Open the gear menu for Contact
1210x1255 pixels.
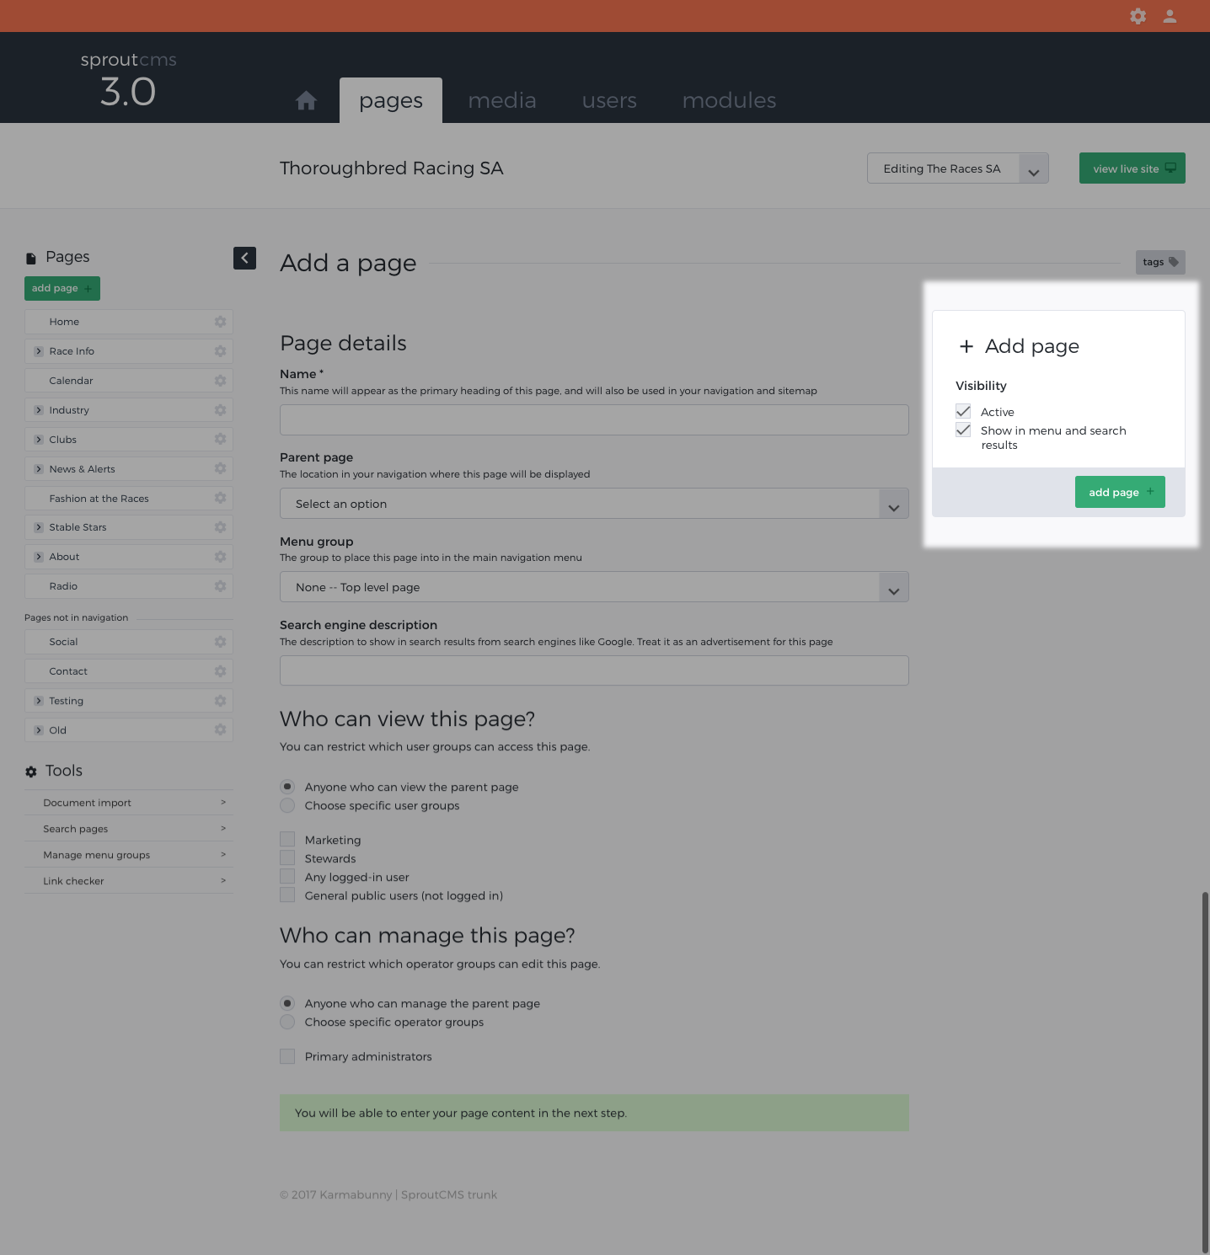(x=220, y=671)
